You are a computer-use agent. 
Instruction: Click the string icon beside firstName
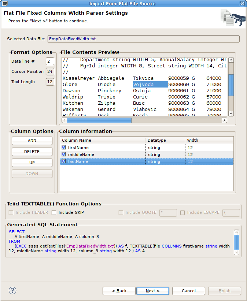pyautogui.click(x=64, y=148)
